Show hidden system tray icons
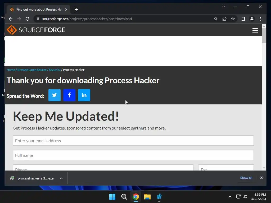 [230, 197]
